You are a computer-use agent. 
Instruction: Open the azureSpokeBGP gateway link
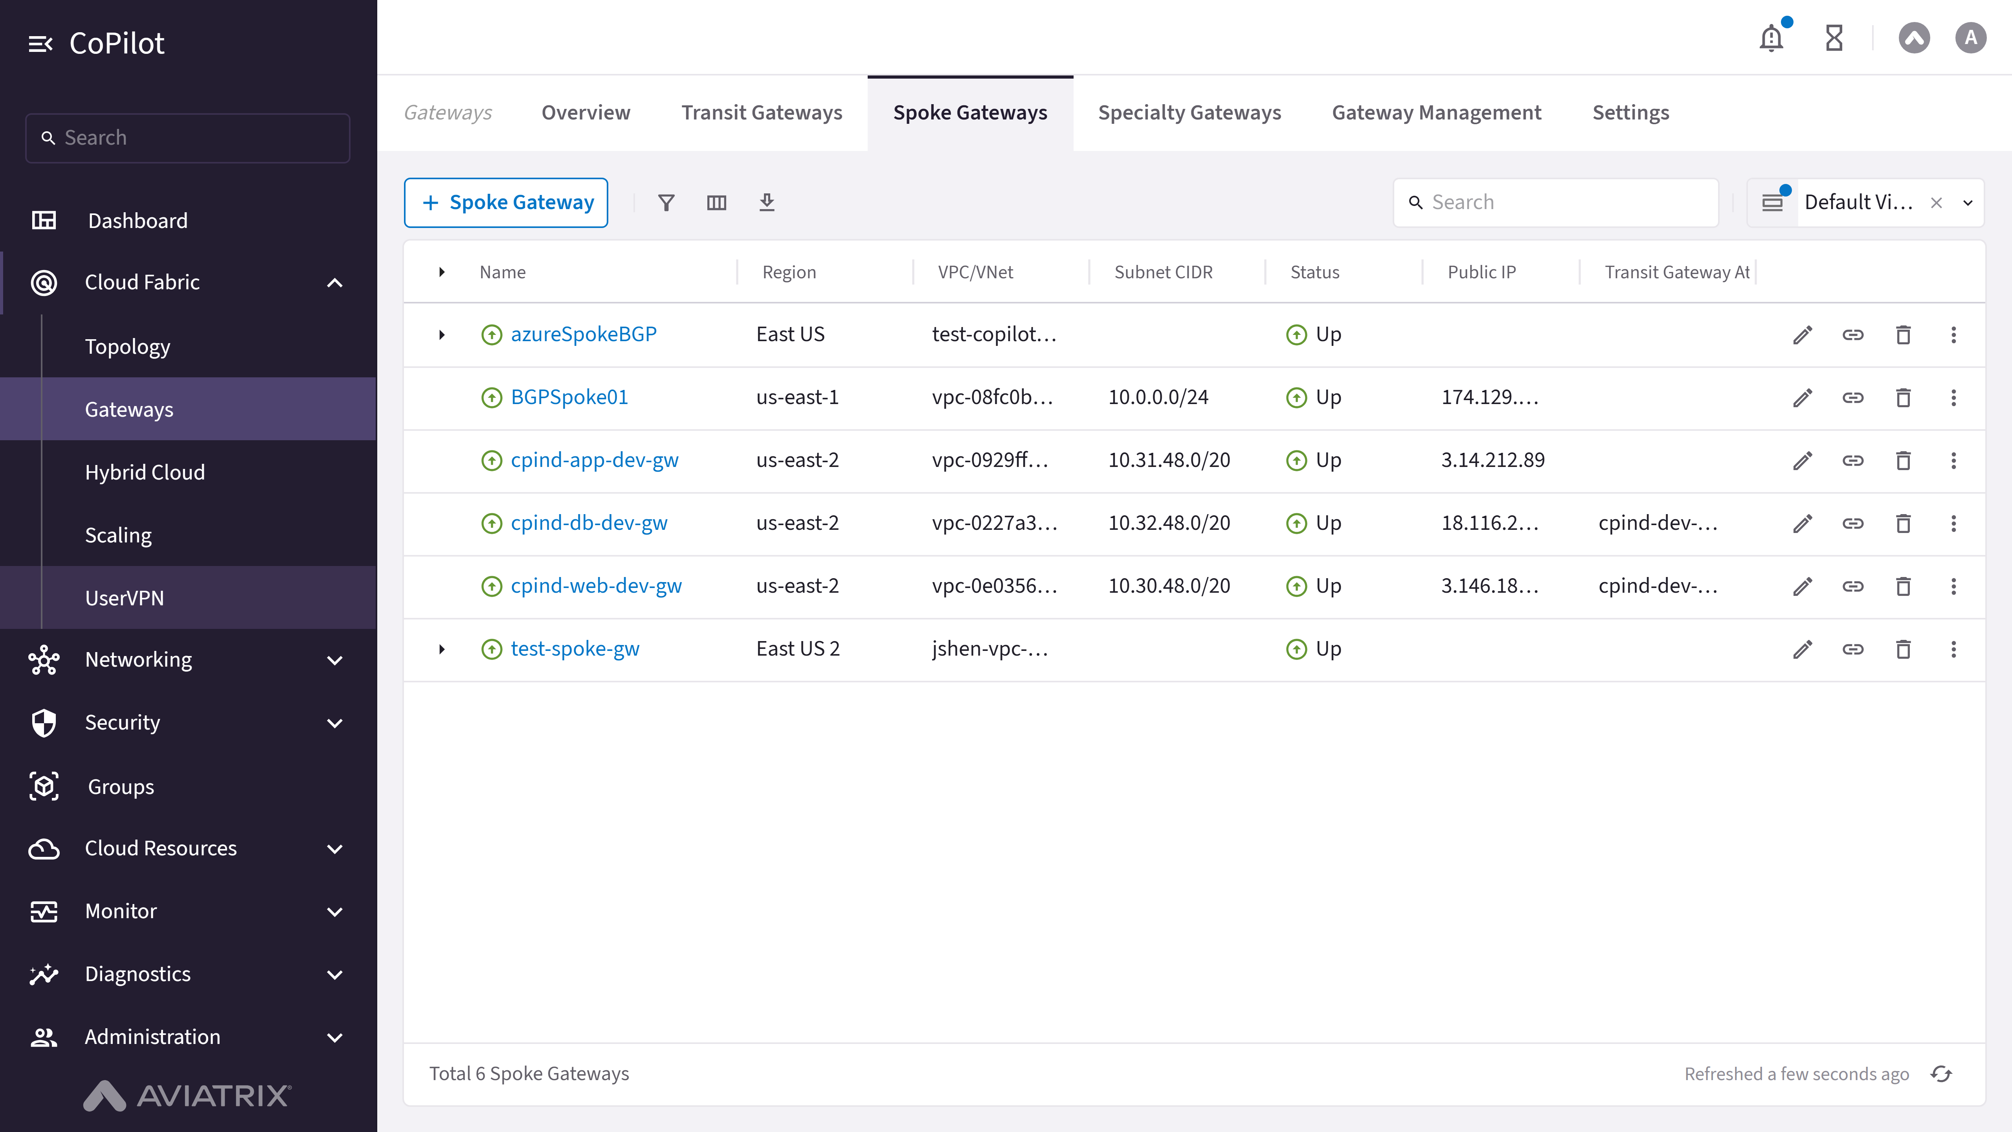coord(584,334)
